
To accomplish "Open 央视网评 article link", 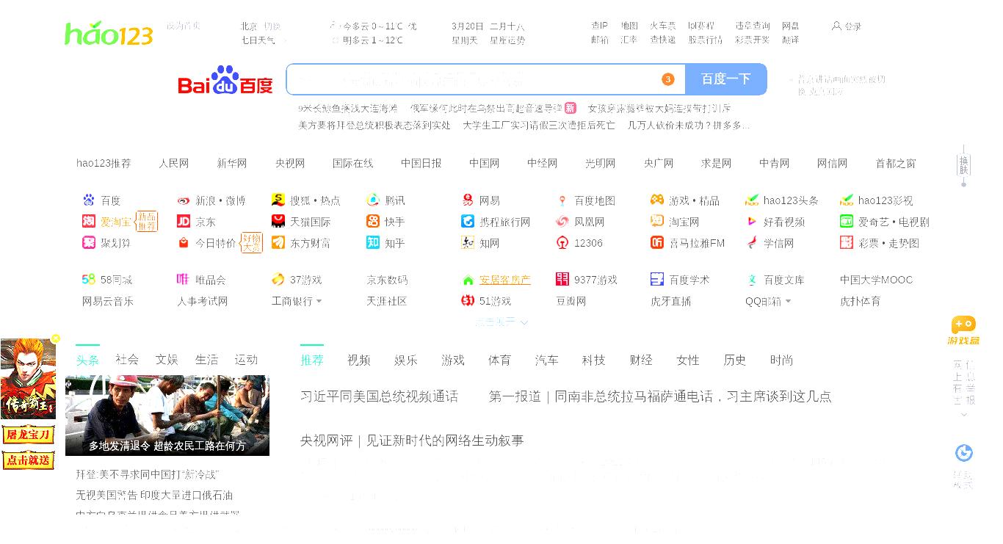I will tap(412, 440).
